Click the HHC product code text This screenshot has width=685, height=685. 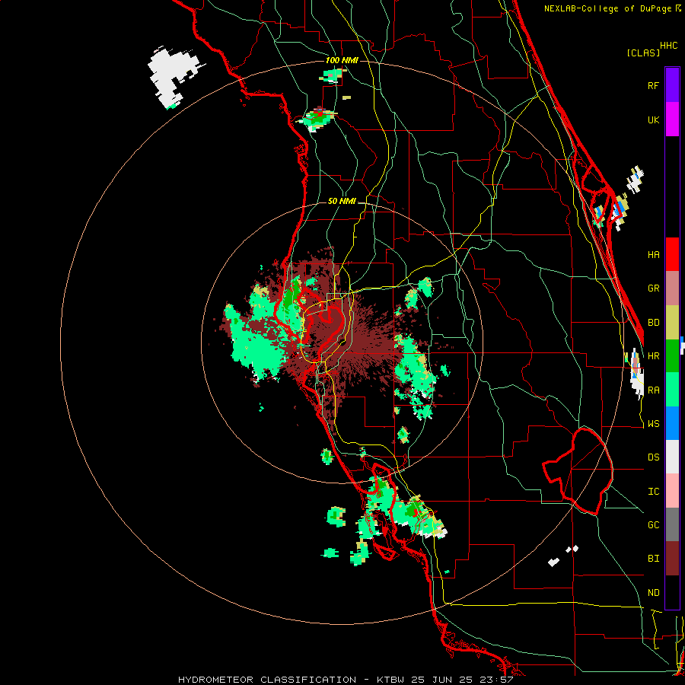(668, 46)
